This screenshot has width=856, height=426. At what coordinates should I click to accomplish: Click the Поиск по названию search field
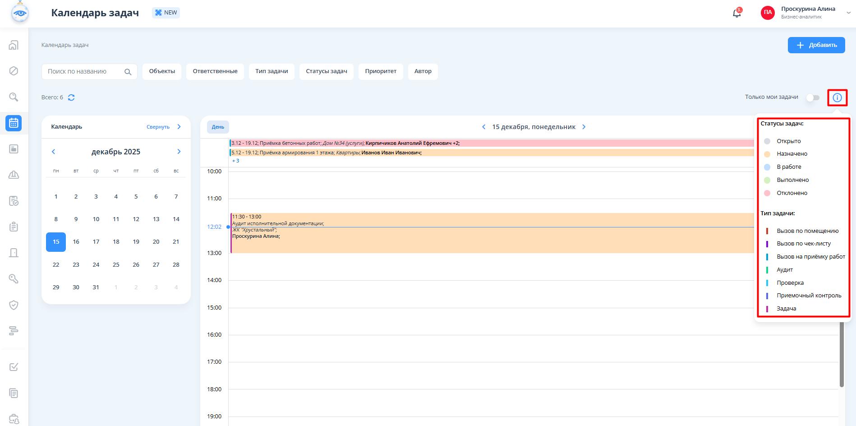click(83, 71)
